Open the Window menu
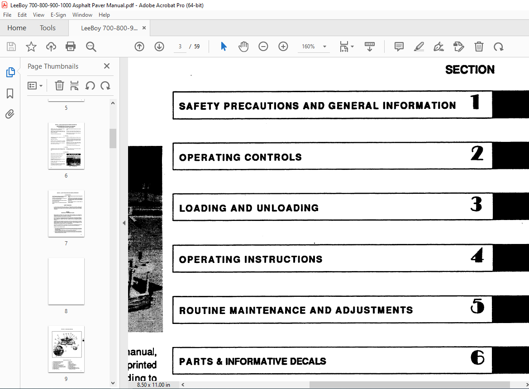529x389 pixels. (82, 15)
